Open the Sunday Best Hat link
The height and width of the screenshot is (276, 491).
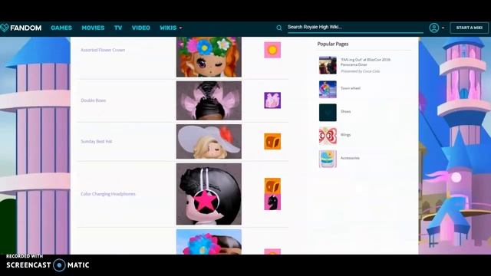97,141
